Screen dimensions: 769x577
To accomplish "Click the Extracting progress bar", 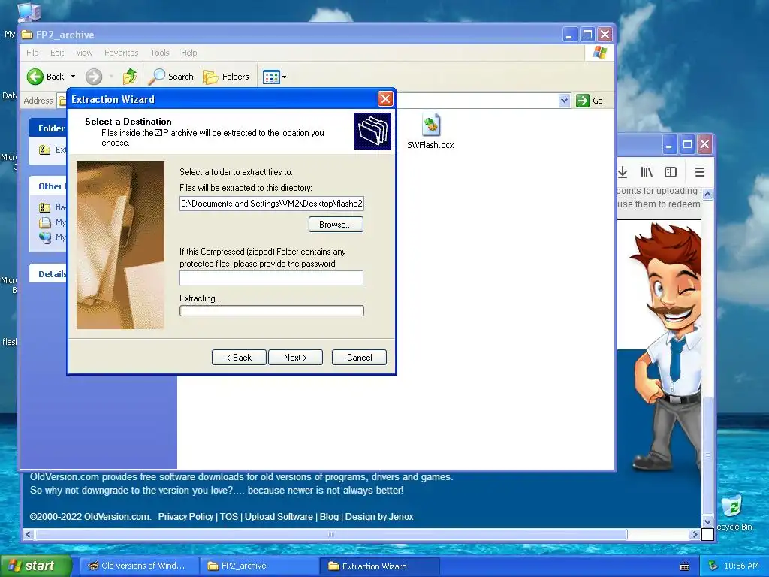I will pyautogui.click(x=272, y=310).
